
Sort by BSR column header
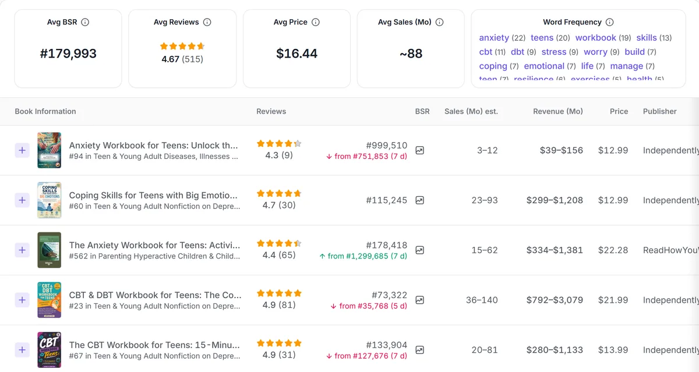[422, 111]
